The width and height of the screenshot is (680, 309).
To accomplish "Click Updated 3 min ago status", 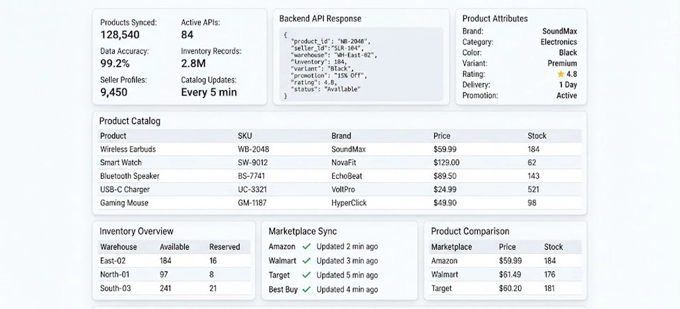I will 347,261.
